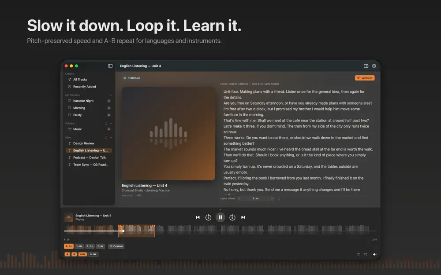Open the settings gear
The height and width of the screenshot is (275, 441).
374,66
